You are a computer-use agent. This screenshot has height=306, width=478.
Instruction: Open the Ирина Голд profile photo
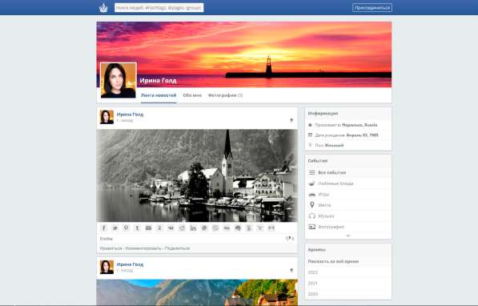point(118,80)
